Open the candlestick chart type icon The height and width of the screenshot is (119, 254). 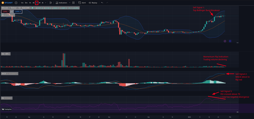(51, 3)
